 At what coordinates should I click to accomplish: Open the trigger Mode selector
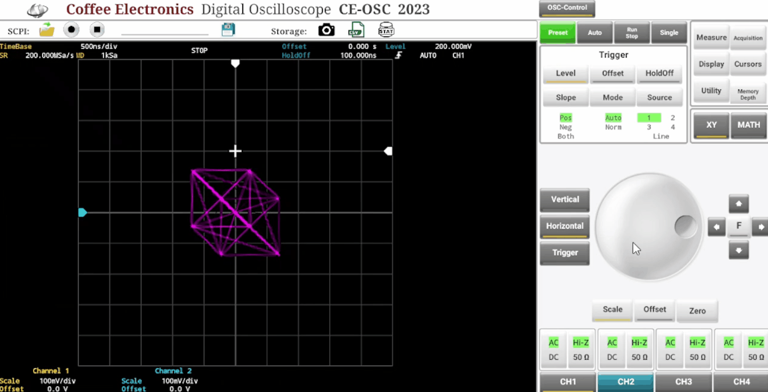coord(613,97)
